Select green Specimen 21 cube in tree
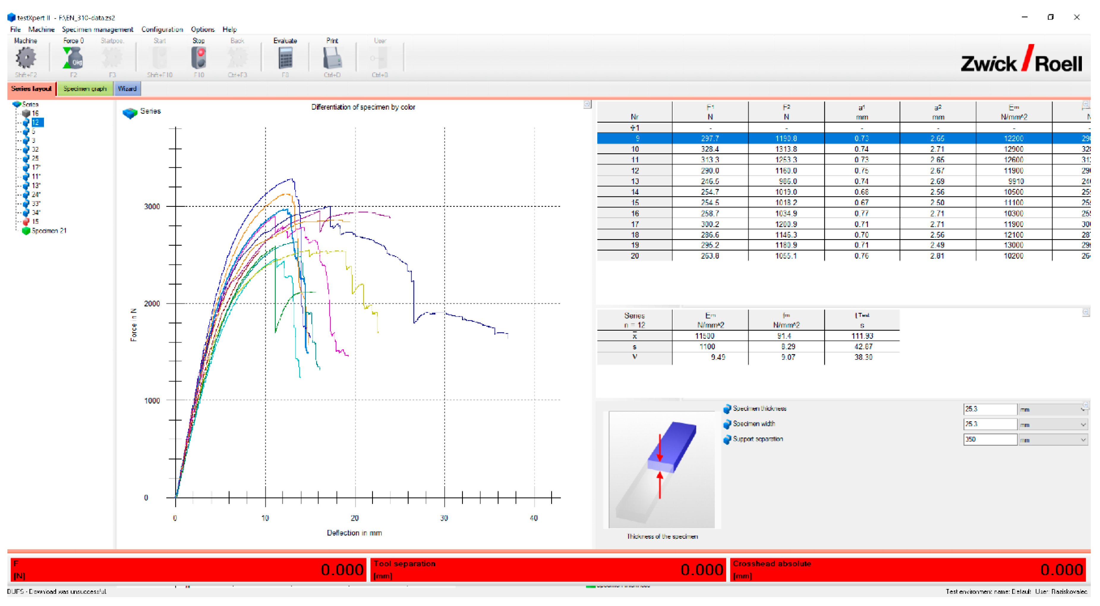The width and height of the screenshot is (1100, 606). (26, 231)
